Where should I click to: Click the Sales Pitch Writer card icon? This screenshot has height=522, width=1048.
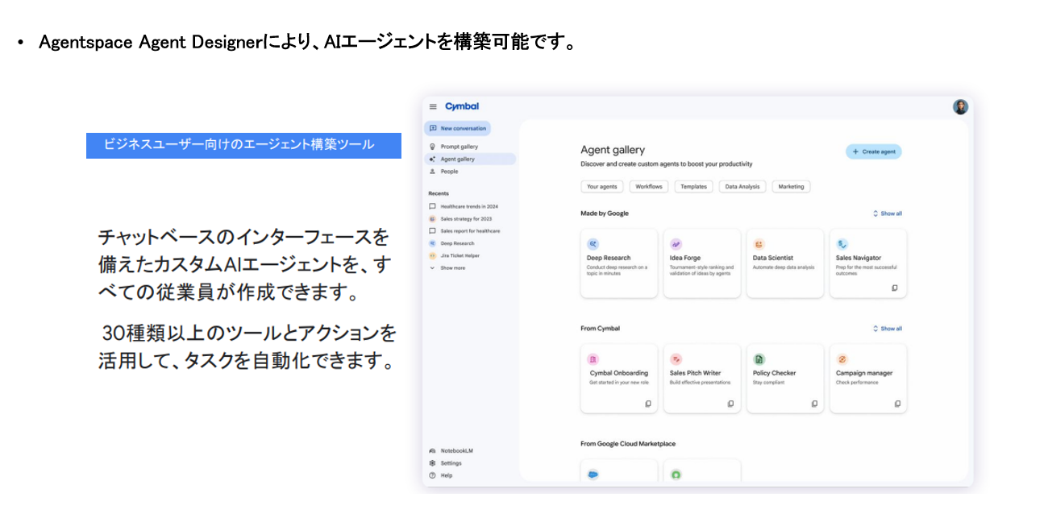point(676,359)
